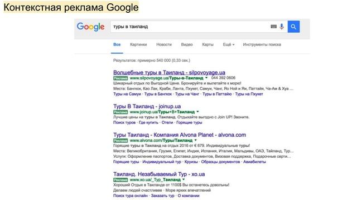Open sitelink 'Где купить'
The image size is (357, 200).
pyautogui.click(x=148, y=122)
